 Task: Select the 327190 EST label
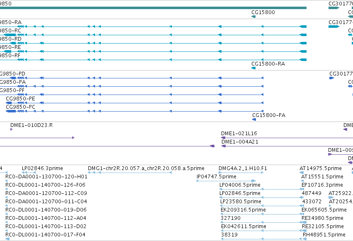pos(231,218)
